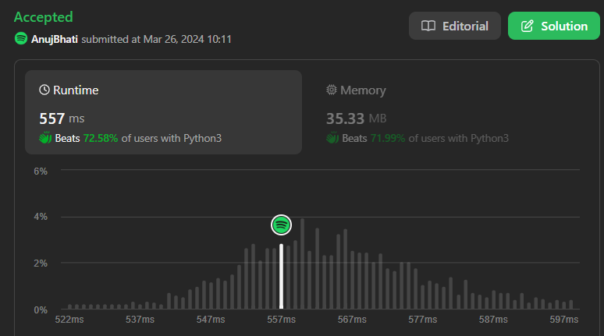Open AnujBhati's user profile link
604x336 pixels.
(x=55, y=39)
